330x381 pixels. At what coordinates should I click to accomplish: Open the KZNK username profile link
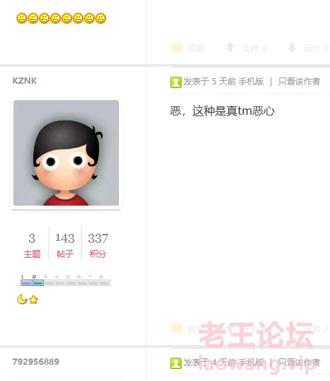click(25, 81)
